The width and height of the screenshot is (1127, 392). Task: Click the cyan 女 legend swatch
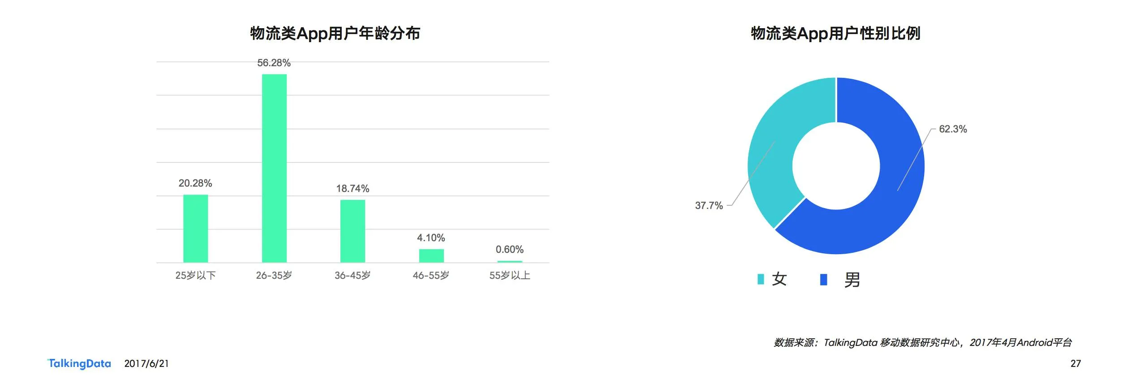point(761,279)
